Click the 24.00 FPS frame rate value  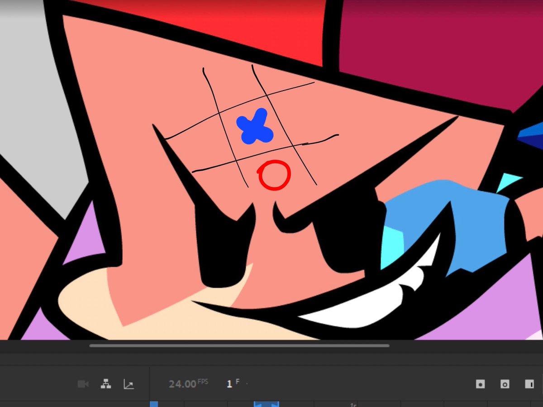pos(188,384)
